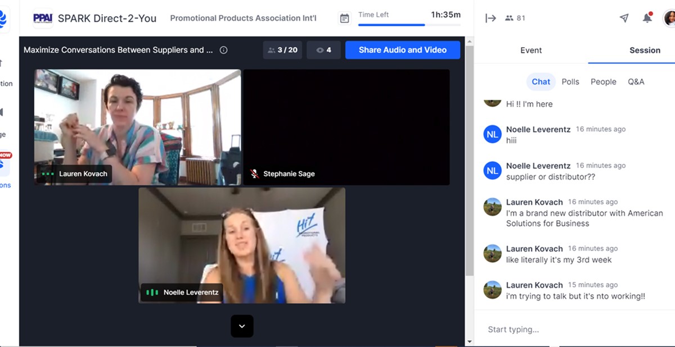
Task: Open the Polls tab
Action: click(x=570, y=81)
